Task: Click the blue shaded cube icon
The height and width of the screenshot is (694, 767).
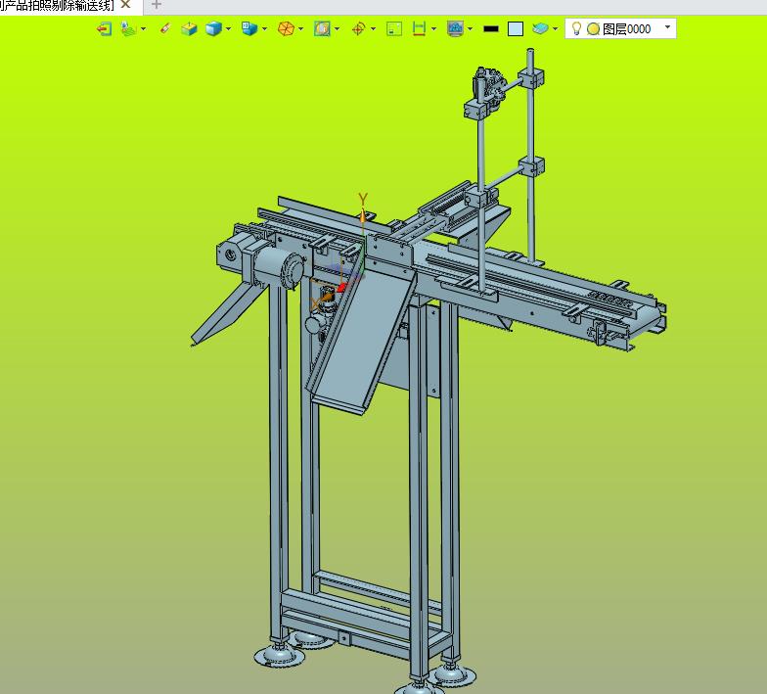Action: click(213, 29)
